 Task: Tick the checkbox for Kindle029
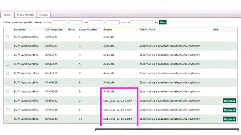coord(8,91)
